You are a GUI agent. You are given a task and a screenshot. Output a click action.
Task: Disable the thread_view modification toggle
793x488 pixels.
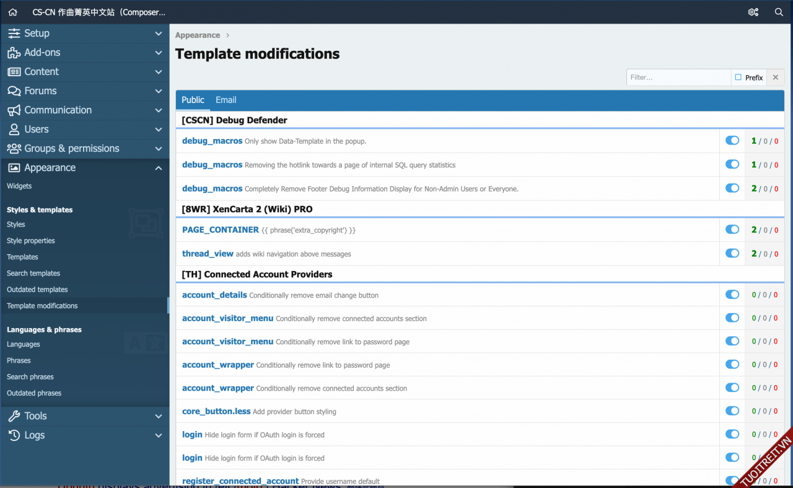pos(732,253)
